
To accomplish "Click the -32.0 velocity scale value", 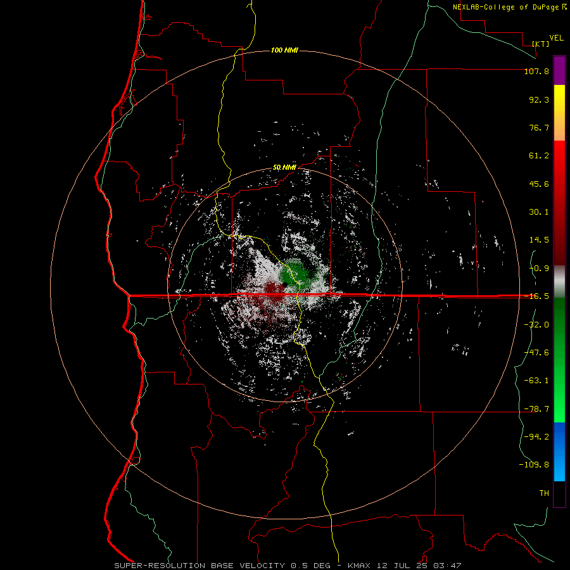I will coord(536,325).
